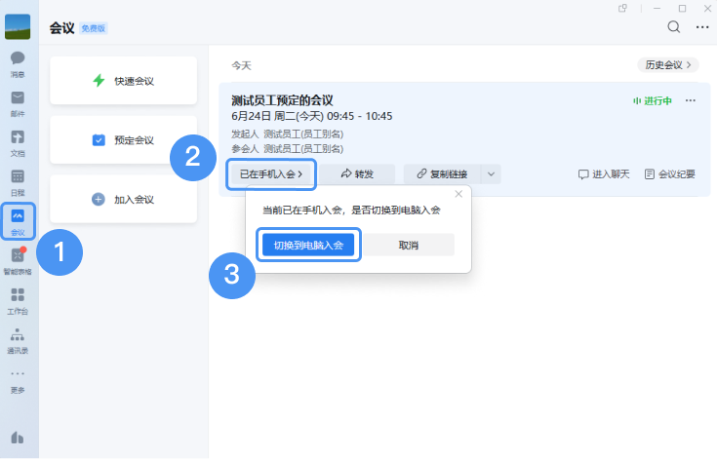Open the 邮件 mail sidebar icon

(18, 102)
